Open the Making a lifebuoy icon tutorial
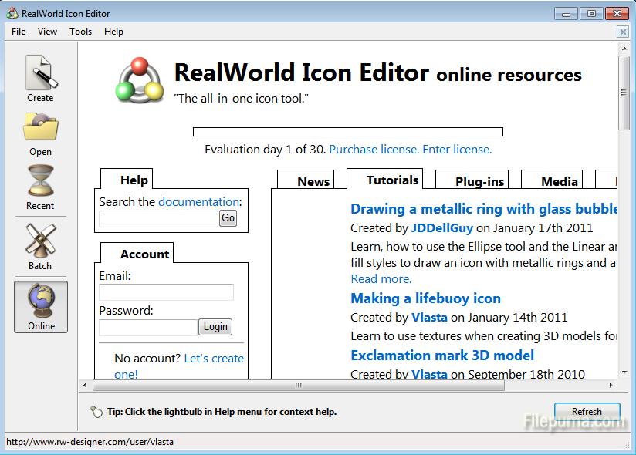 point(425,298)
